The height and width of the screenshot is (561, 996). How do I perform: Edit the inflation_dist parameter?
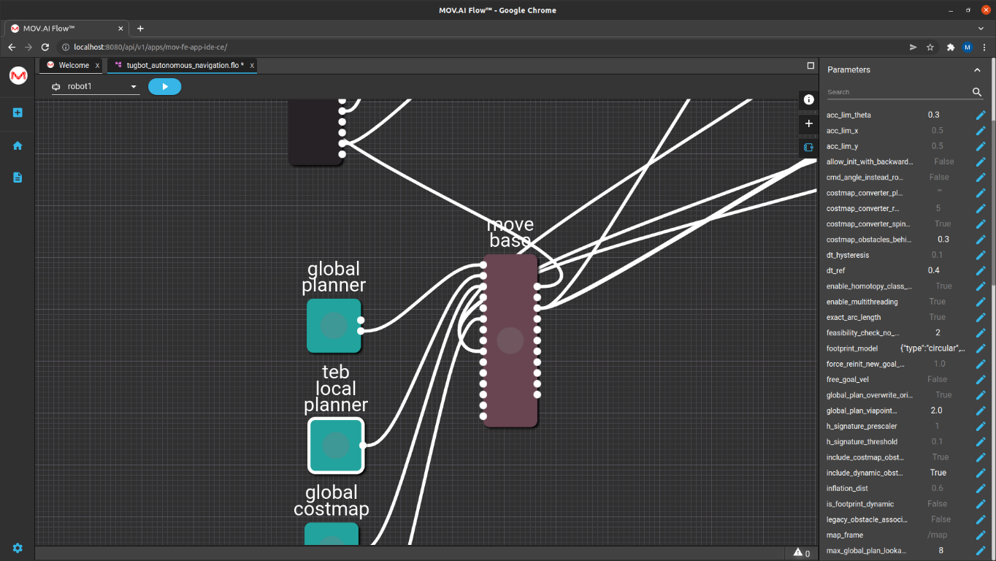(x=981, y=489)
